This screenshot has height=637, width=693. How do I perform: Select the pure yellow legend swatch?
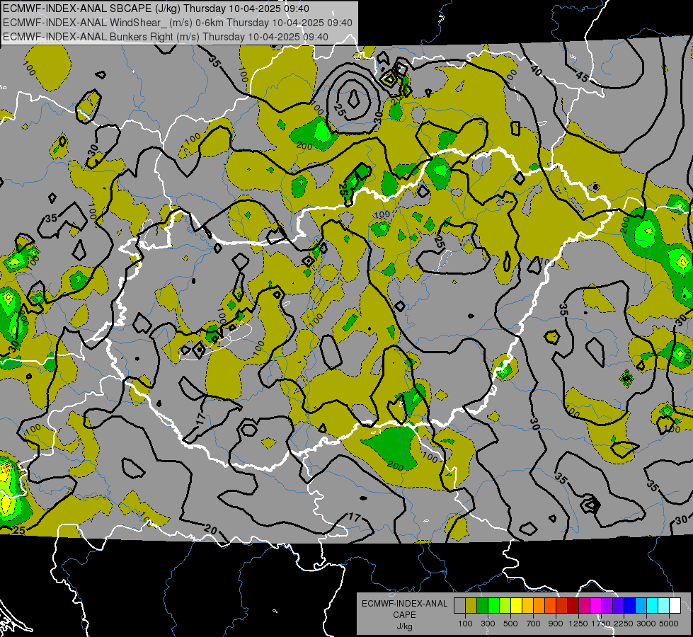[x=516, y=606]
